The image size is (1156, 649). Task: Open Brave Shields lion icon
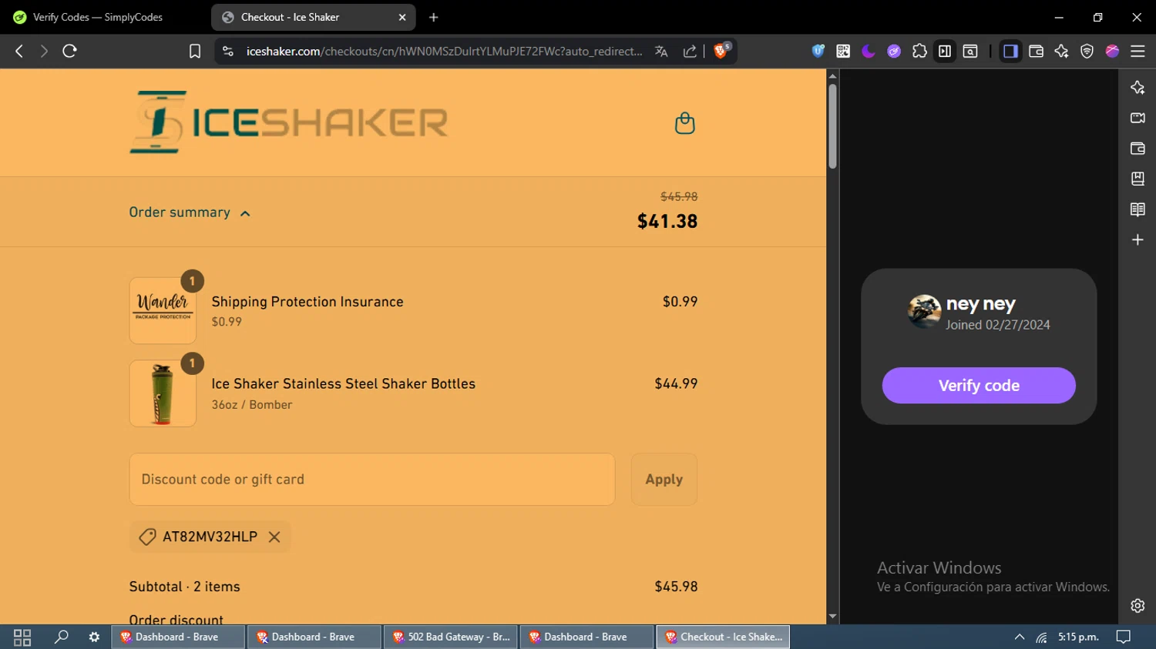point(721,51)
